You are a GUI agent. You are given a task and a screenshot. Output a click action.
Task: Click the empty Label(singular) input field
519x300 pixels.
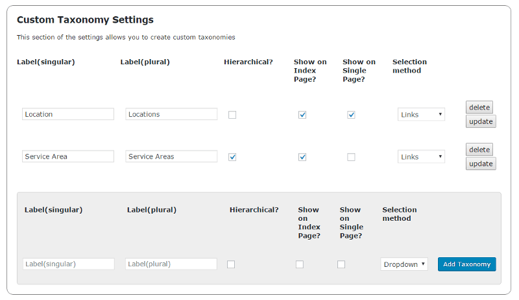(x=68, y=264)
